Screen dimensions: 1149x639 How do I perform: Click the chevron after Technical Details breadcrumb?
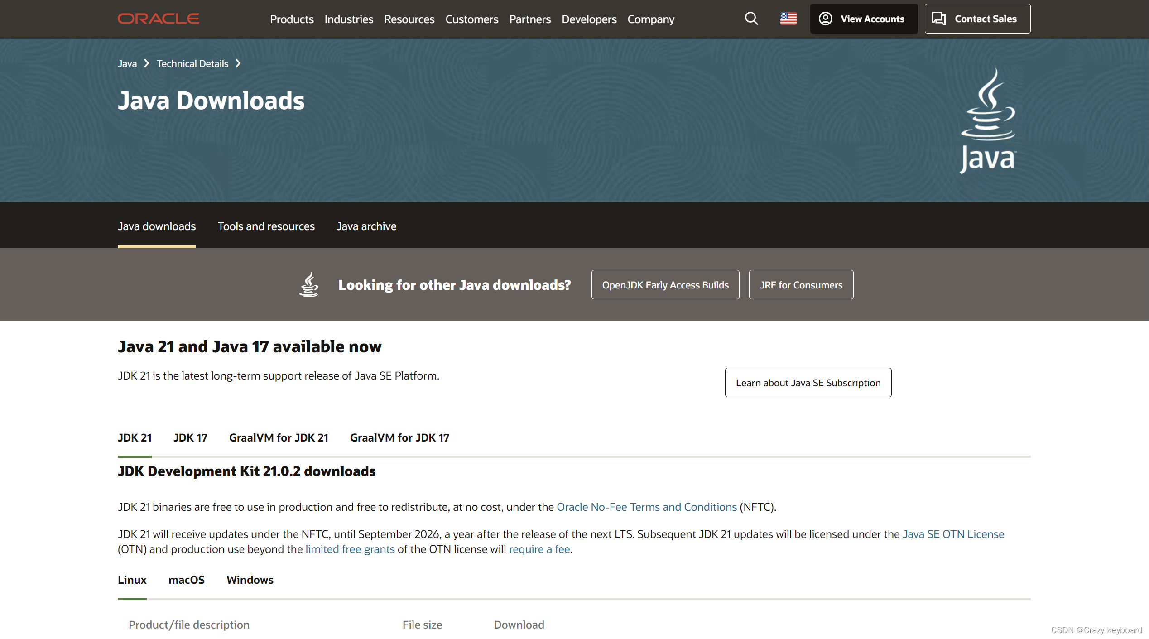click(238, 63)
